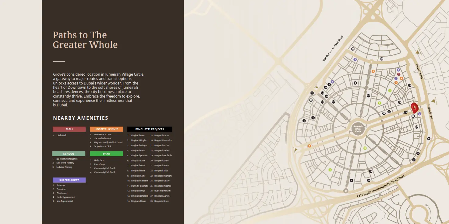Select black marker 9 near Hessa Street
This screenshot has width=449, height=224.
pyautogui.click(x=429, y=139)
